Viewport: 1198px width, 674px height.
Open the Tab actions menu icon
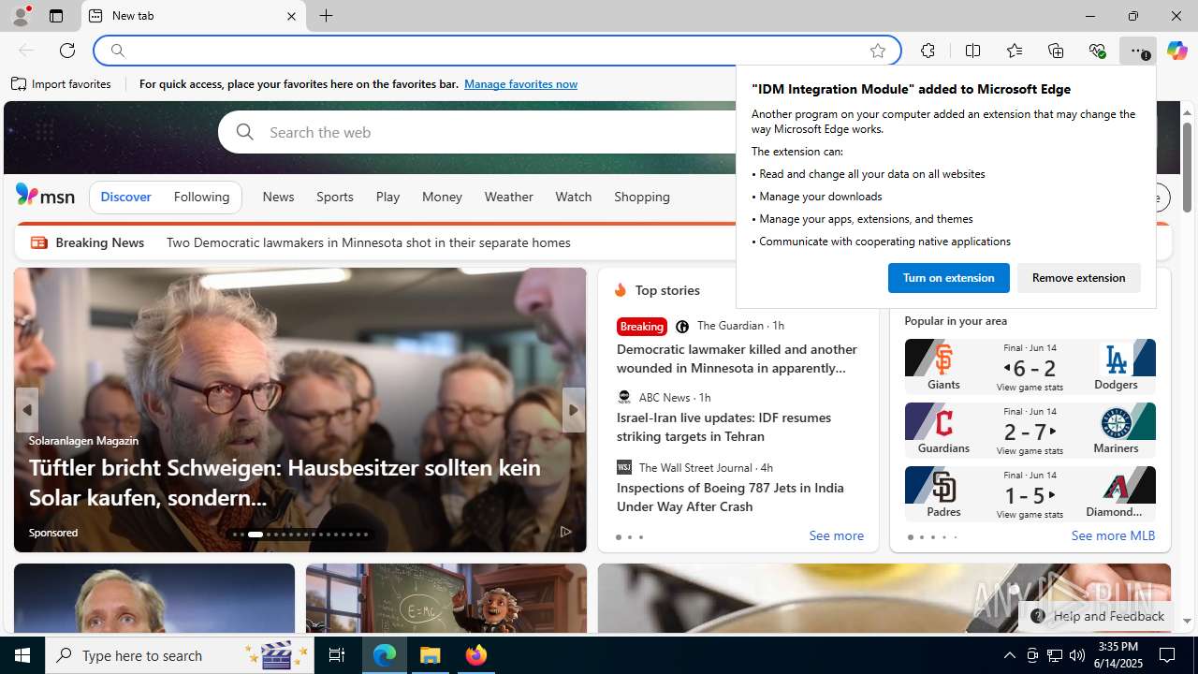[x=56, y=16]
